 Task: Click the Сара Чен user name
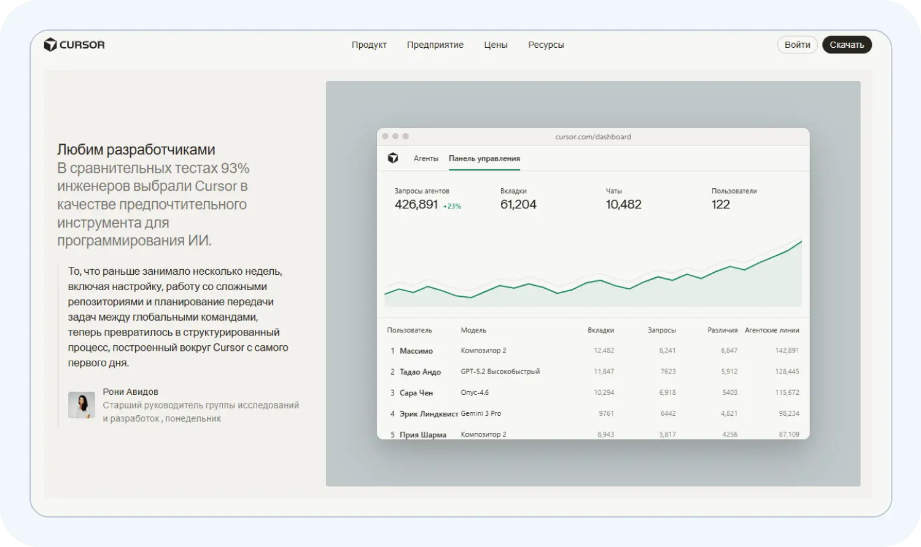coord(416,392)
